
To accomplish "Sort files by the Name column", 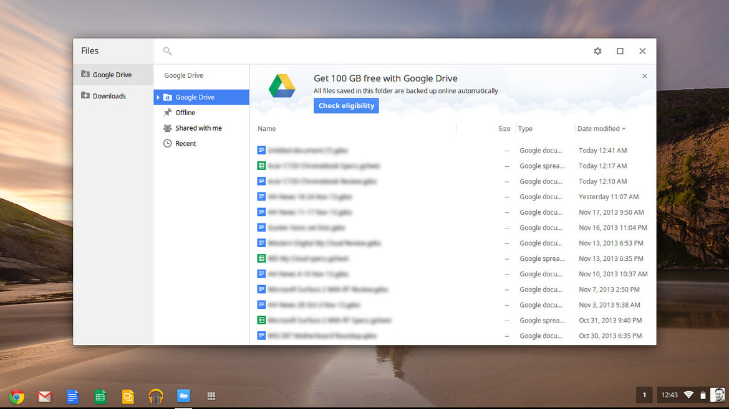I will pos(267,129).
